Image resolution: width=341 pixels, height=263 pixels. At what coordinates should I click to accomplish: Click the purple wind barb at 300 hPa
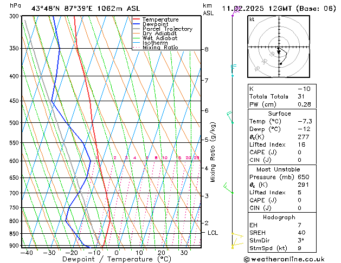pos(236,11)
